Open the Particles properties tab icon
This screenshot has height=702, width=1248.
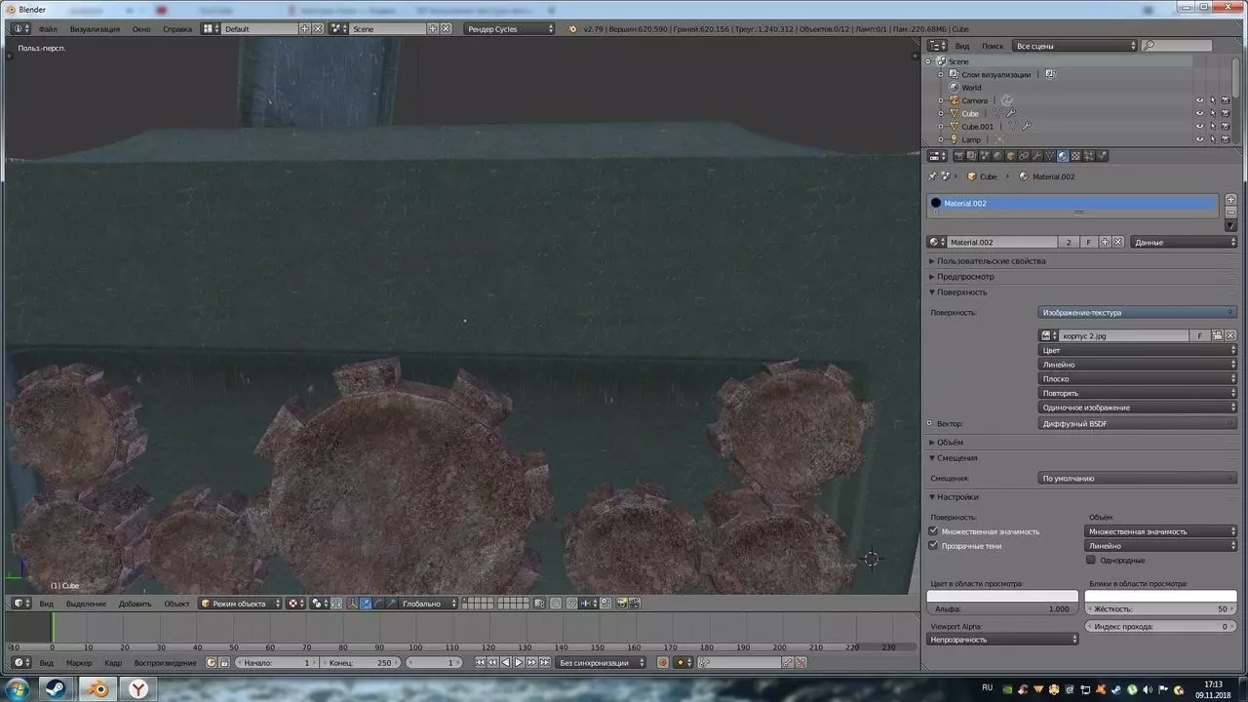tap(1089, 156)
